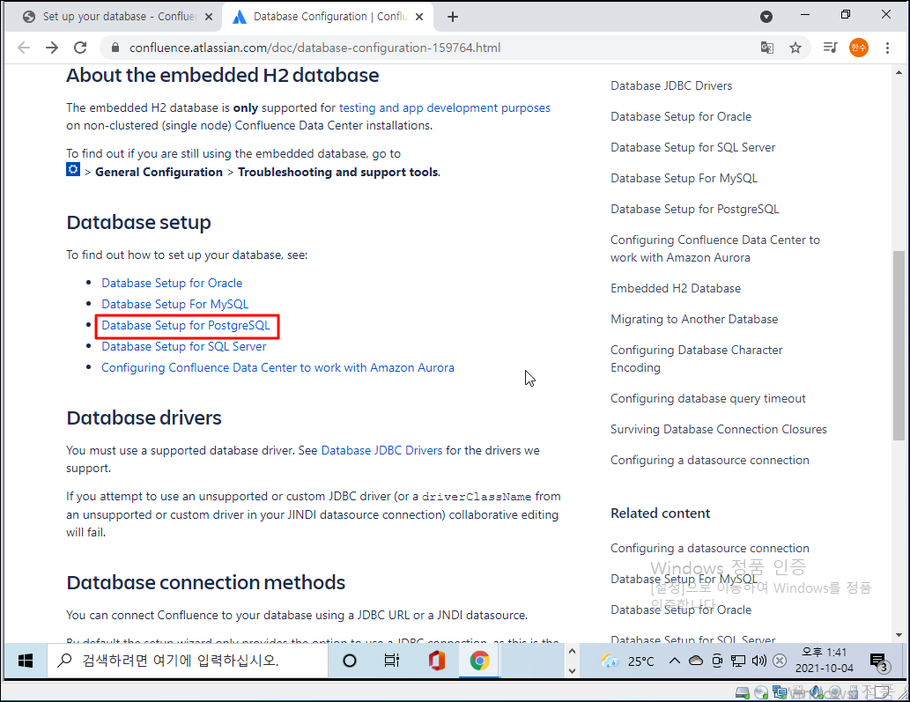
Task: Open the weather 25°C widget
Action: point(628,661)
